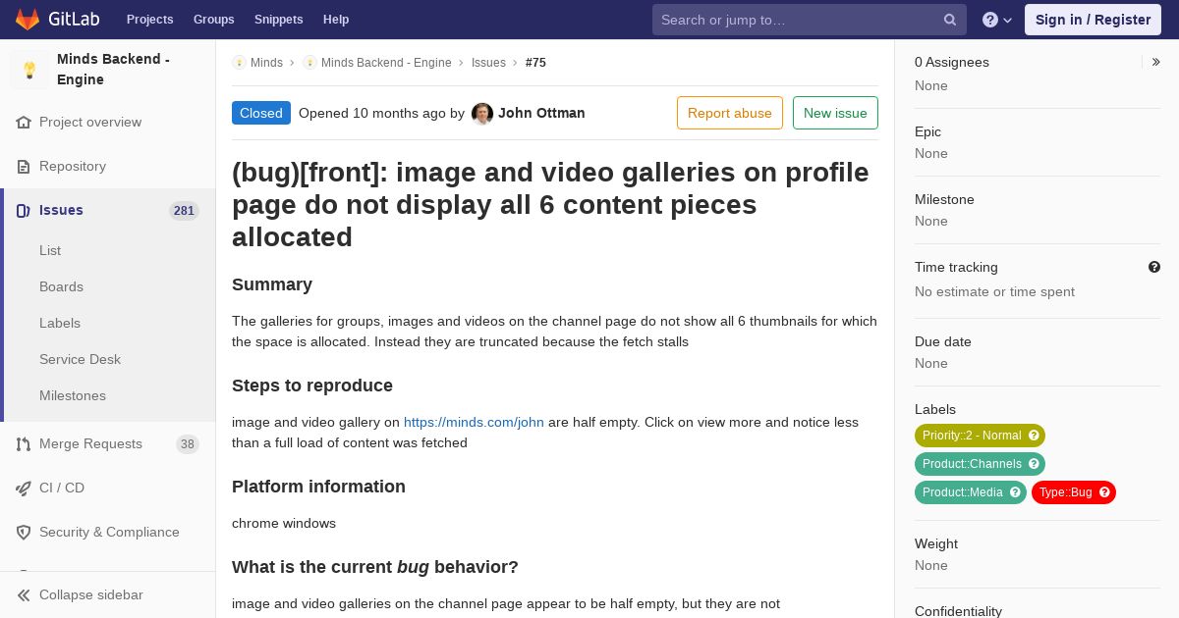Collapse the right sidebar with chevron icon

[x=1155, y=62]
